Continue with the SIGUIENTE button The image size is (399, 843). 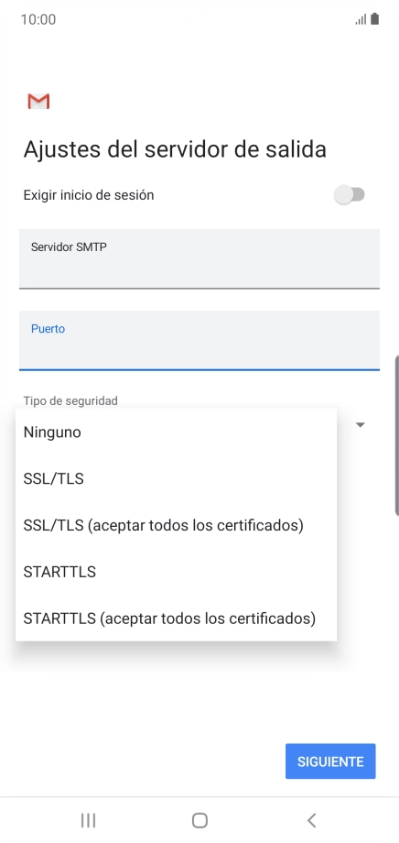(x=330, y=761)
